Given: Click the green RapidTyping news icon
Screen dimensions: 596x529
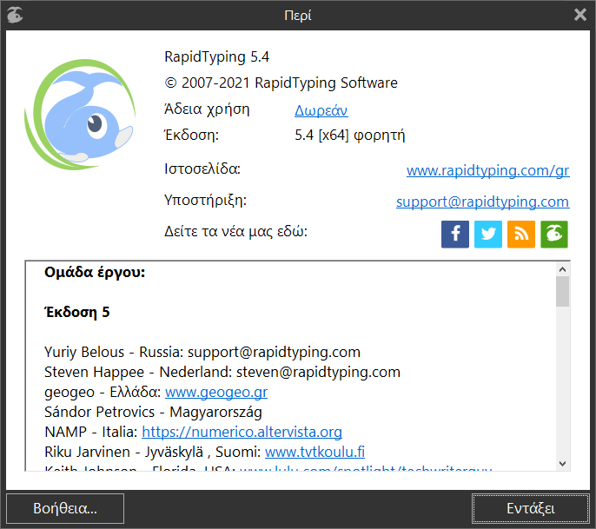Looking at the screenshot, I should (x=554, y=235).
